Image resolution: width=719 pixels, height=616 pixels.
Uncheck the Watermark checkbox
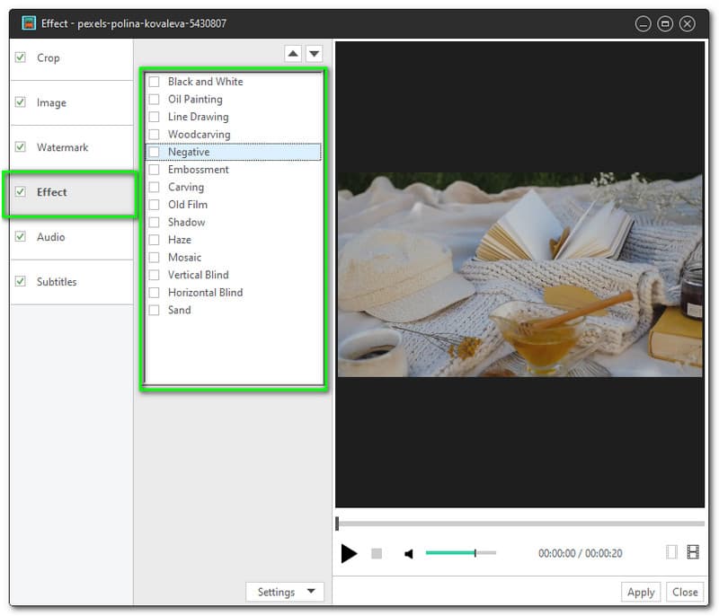(x=21, y=147)
